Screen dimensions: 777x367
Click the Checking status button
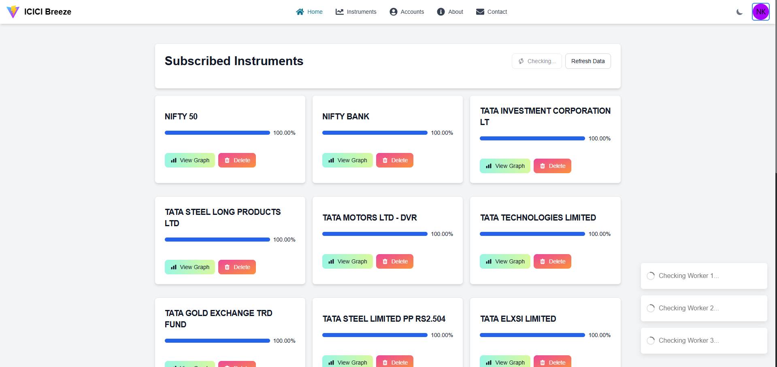pyautogui.click(x=537, y=61)
